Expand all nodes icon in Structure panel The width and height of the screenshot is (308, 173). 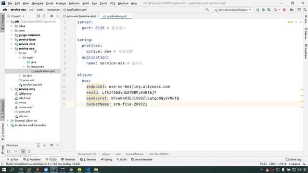(38, 145)
